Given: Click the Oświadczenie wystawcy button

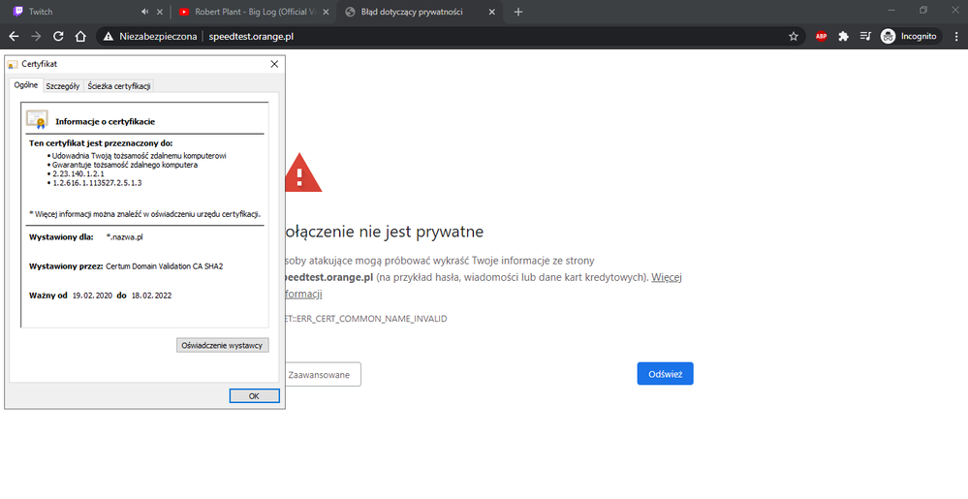Looking at the screenshot, I should point(223,345).
